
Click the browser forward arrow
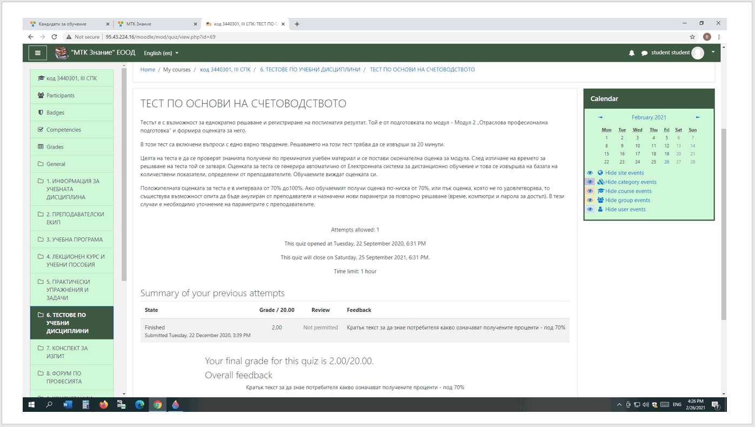point(42,37)
